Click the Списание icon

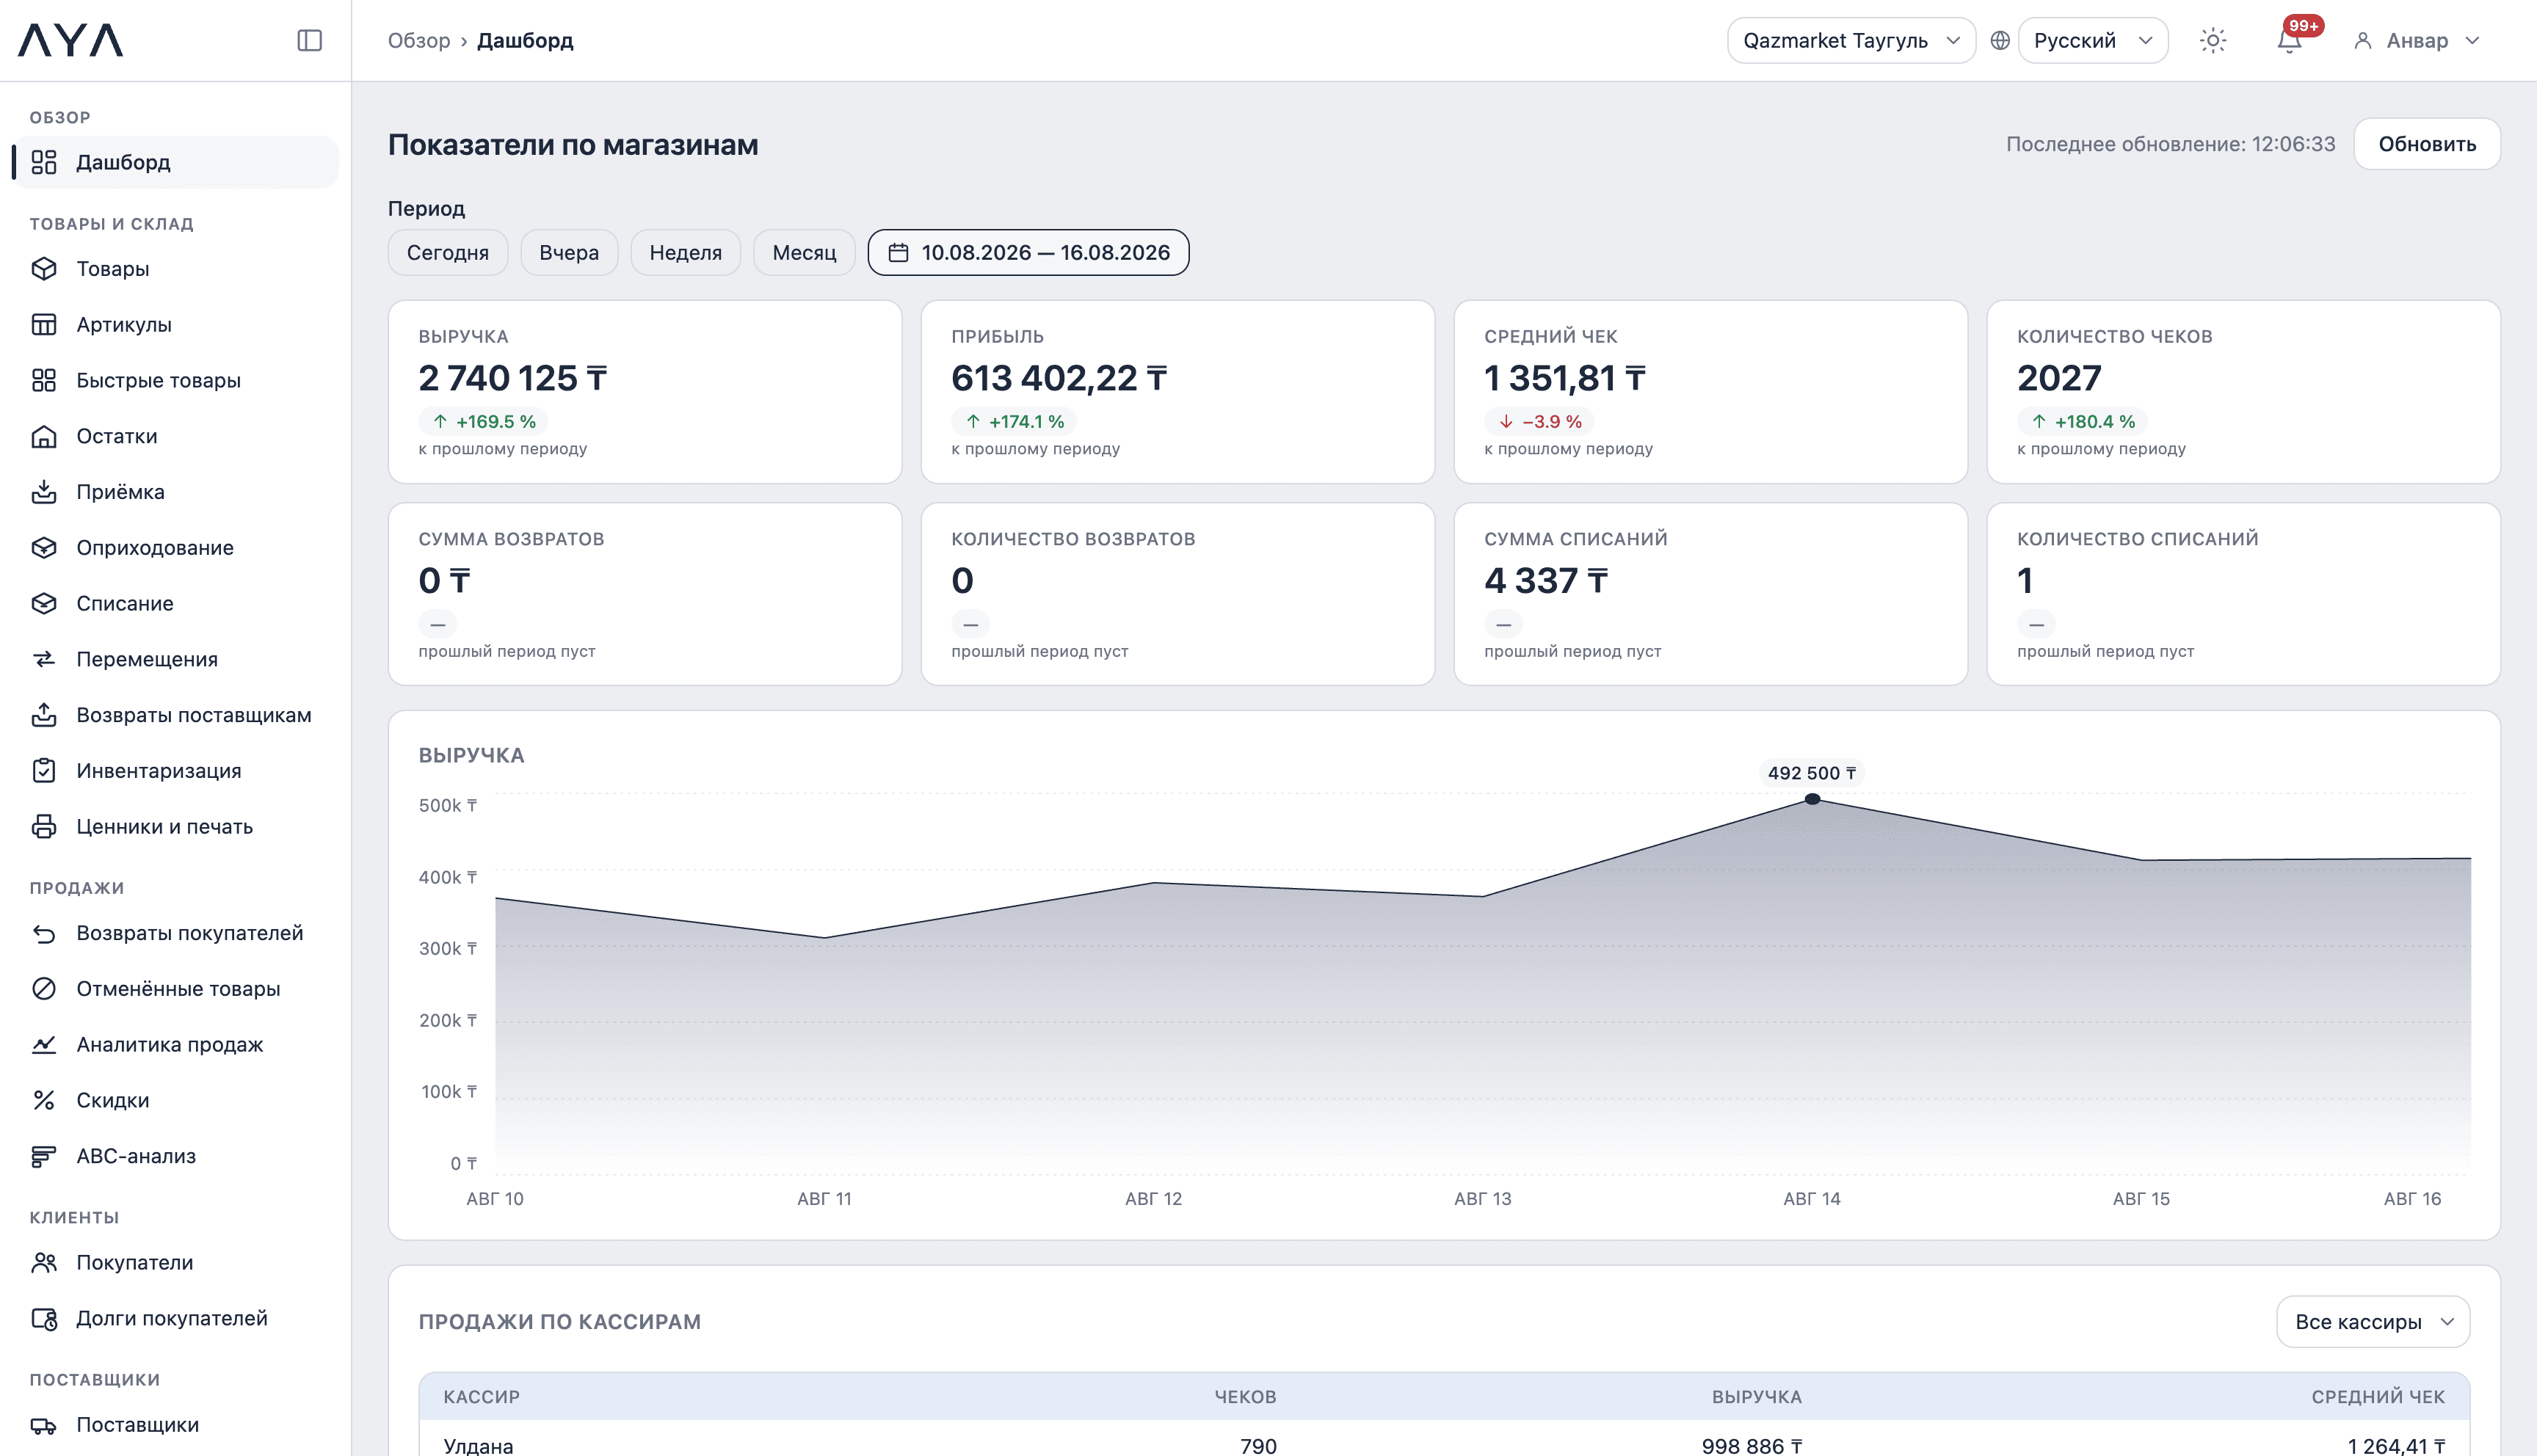(44, 604)
